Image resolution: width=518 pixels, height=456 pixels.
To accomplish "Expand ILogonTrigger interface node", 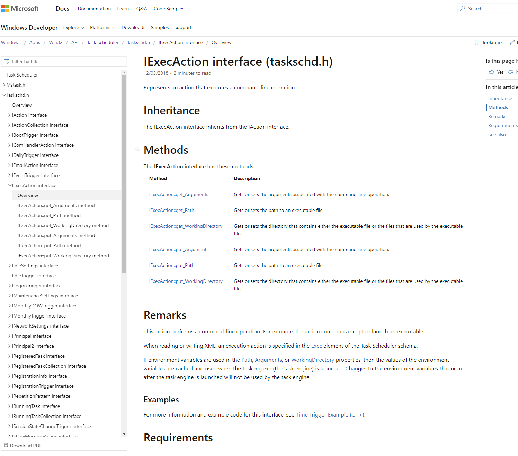I will (x=9, y=286).
